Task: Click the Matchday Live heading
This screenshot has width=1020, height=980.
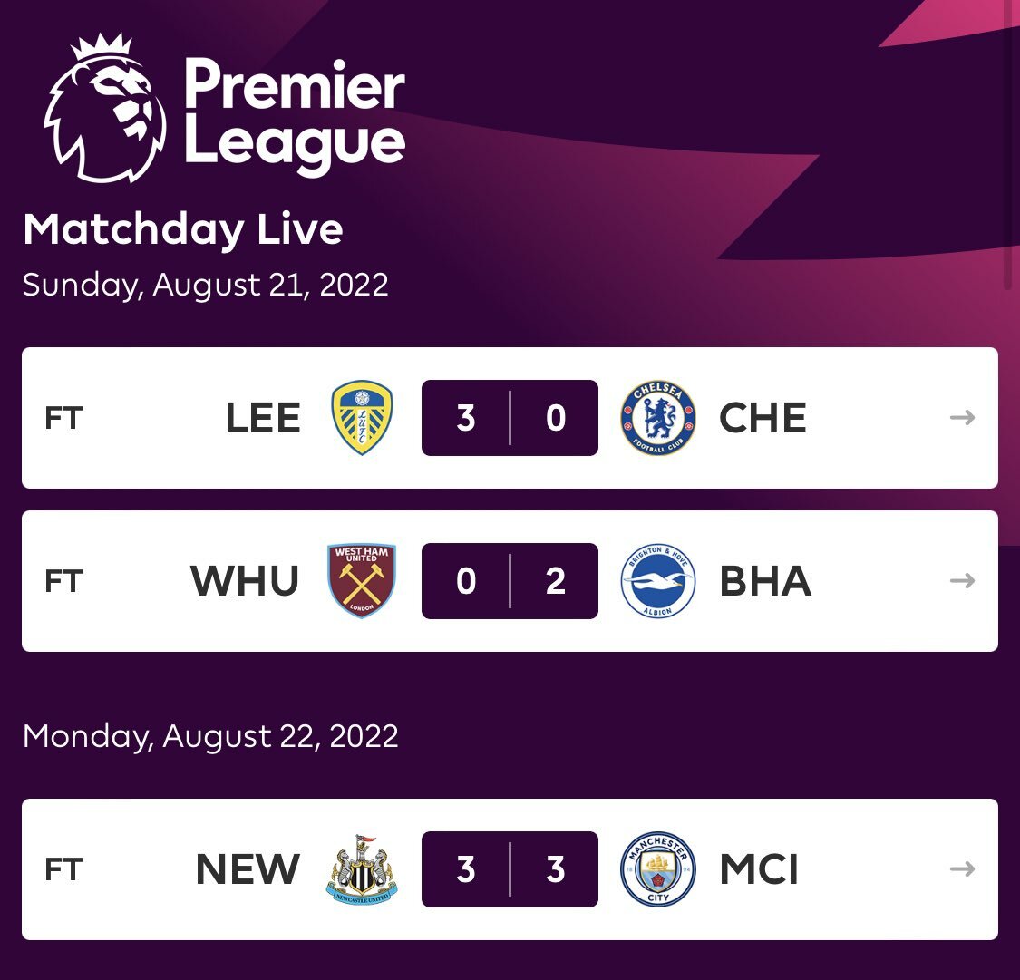Action: [x=183, y=229]
